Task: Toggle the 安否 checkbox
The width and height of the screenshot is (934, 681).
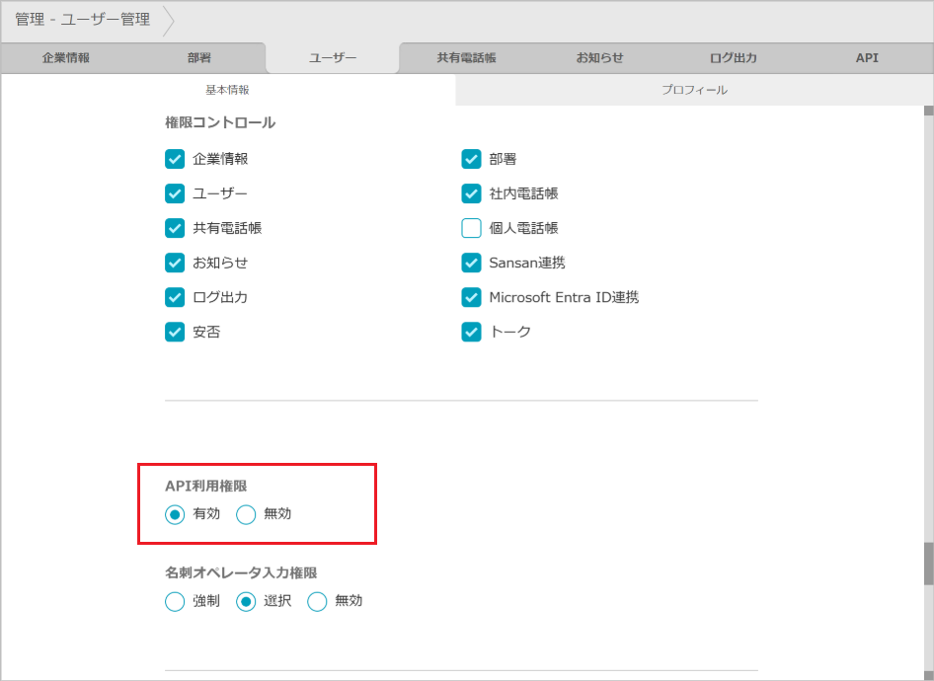Action: pos(175,332)
